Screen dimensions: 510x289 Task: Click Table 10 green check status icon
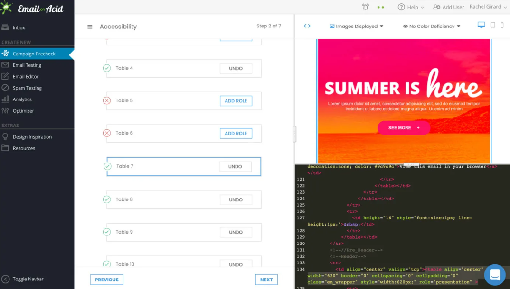pos(107,264)
